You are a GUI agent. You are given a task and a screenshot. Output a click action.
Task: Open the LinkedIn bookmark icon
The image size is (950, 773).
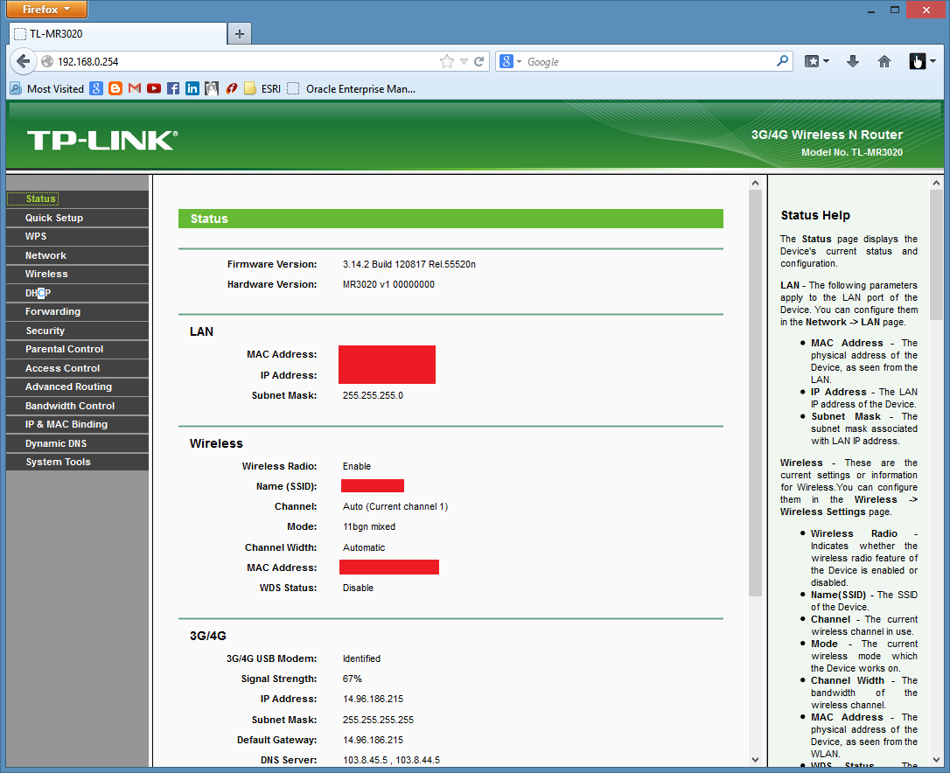[x=192, y=88]
